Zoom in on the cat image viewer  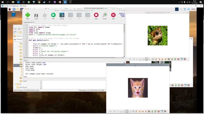point(124,111)
